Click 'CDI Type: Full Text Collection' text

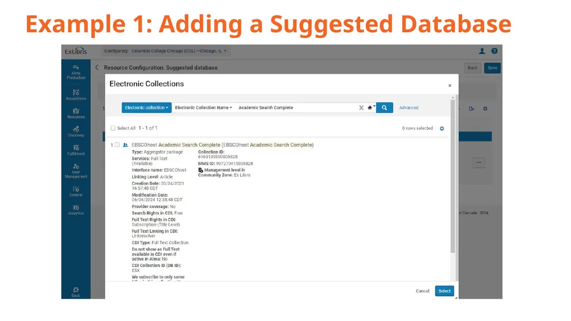(160, 243)
